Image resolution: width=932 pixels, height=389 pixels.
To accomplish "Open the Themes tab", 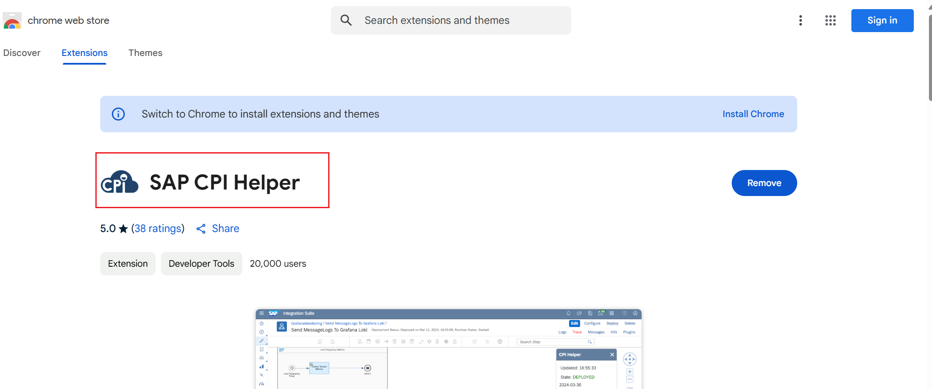I will 145,53.
